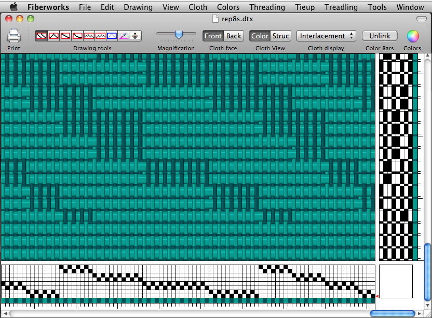Click the vertical arrows mirror tool
Image resolution: width=432 pixels, height=318 pixels.
pyautogui.click(x=136, y=36)
